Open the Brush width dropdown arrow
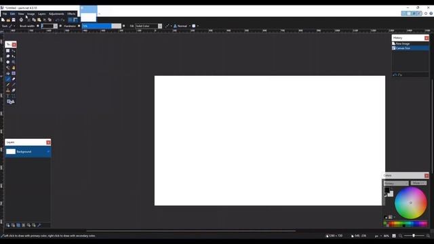Viewport: 434px width, 244px height. pos(56,26)
